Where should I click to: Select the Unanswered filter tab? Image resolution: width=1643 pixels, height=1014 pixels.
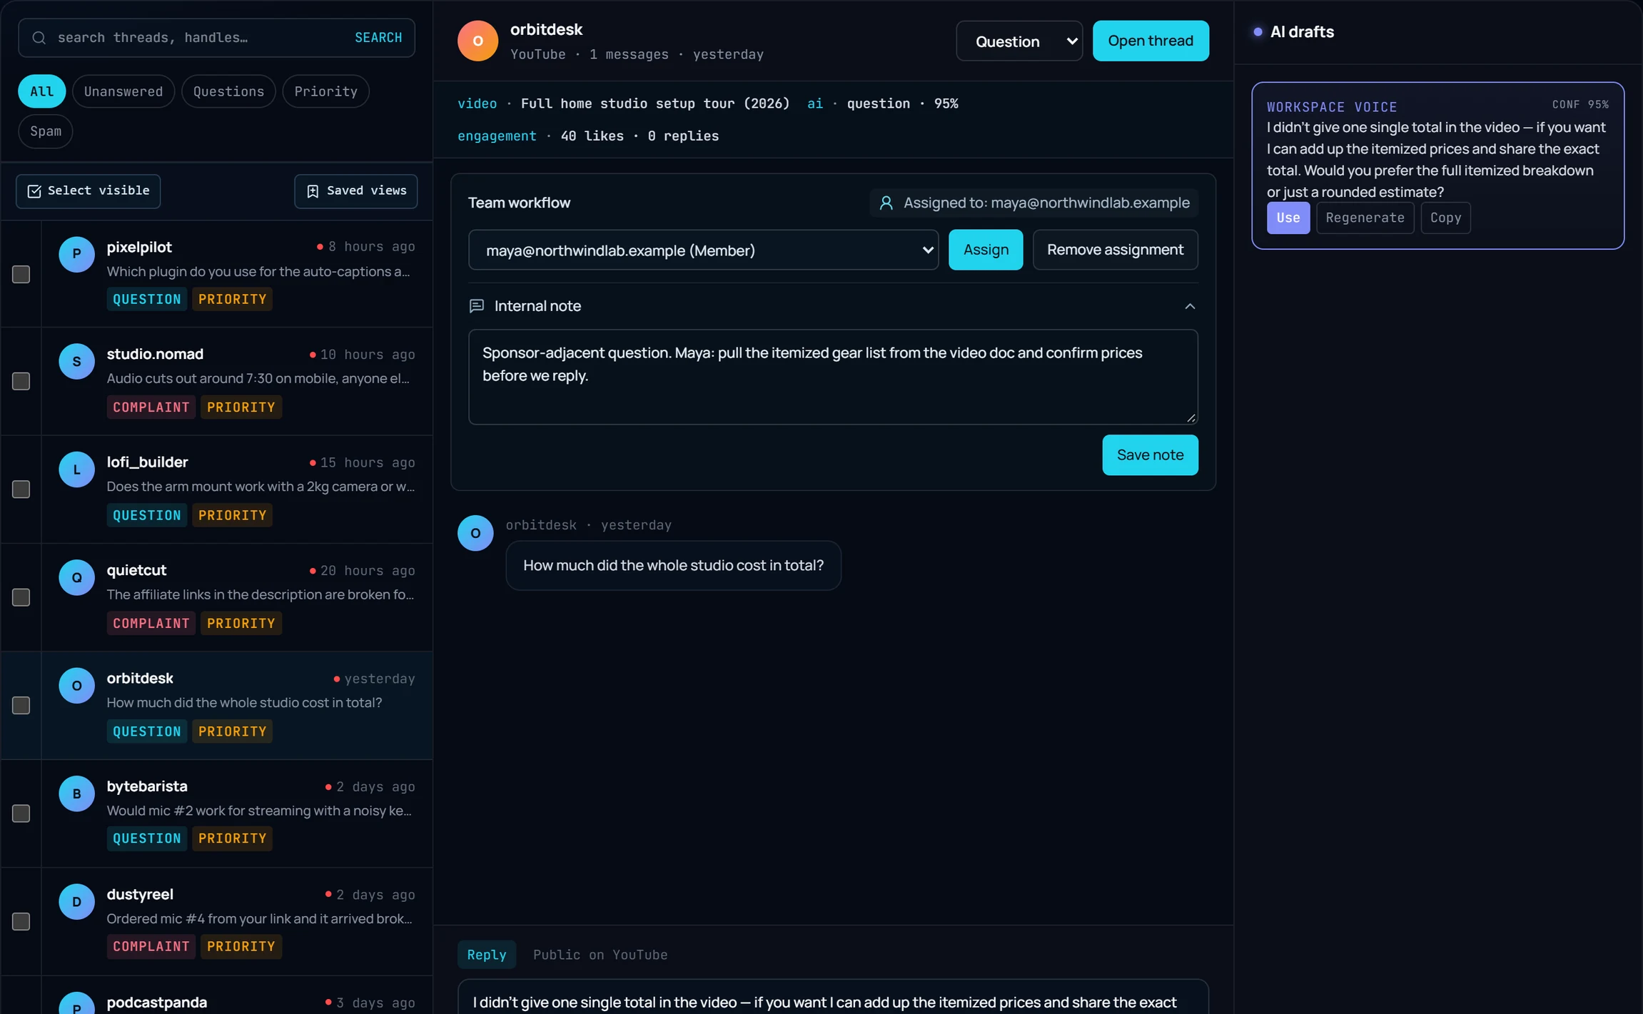coord(123,91)
